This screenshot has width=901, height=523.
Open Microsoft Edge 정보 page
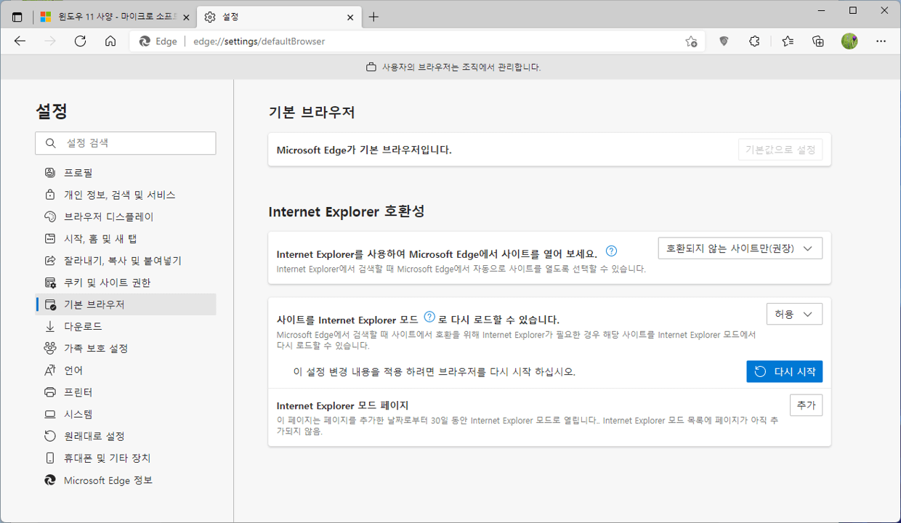pyautogui.click(x=126, y=480)
